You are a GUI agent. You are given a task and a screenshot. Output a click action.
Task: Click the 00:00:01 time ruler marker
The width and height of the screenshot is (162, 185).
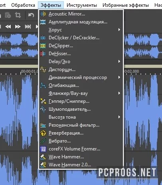(x=30, y=71)
